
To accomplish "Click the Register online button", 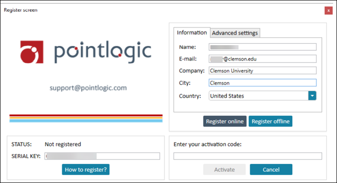I will click(225, 121).
